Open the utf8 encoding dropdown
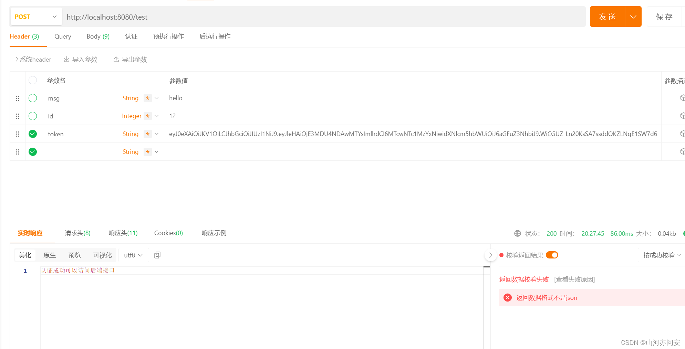 pos(134,255)
